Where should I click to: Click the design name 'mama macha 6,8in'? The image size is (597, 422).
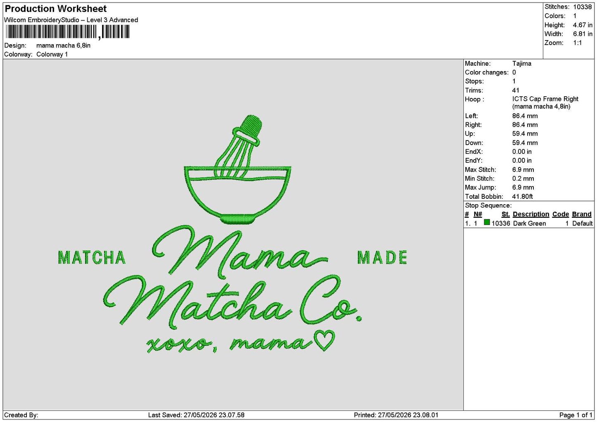pyautogui.click(x=63, y=45)
